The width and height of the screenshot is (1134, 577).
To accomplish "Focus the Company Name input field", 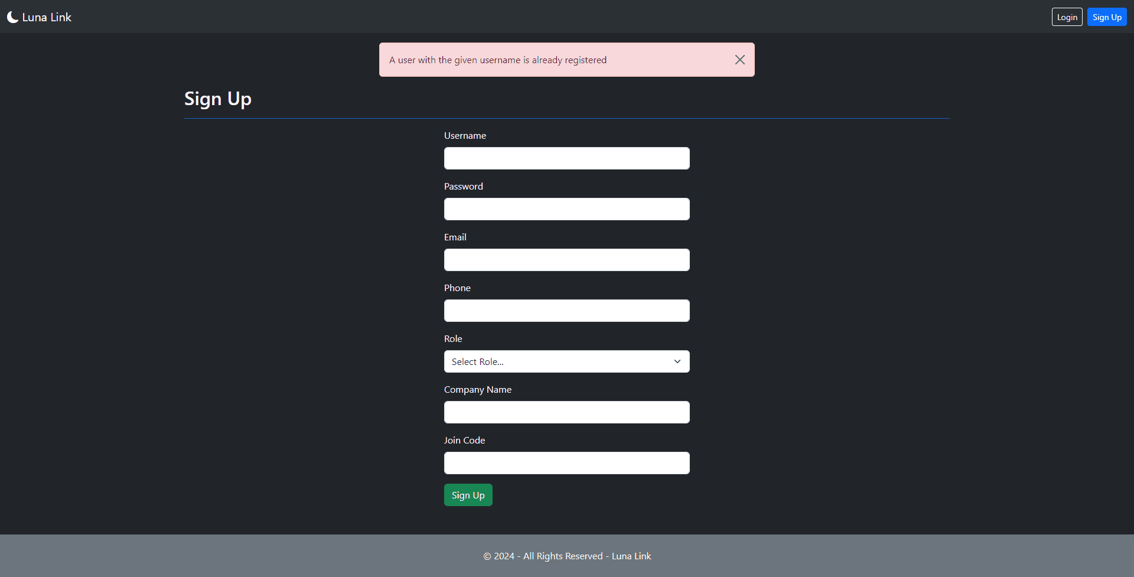I will pyautogui.click(x=567, y=412).
